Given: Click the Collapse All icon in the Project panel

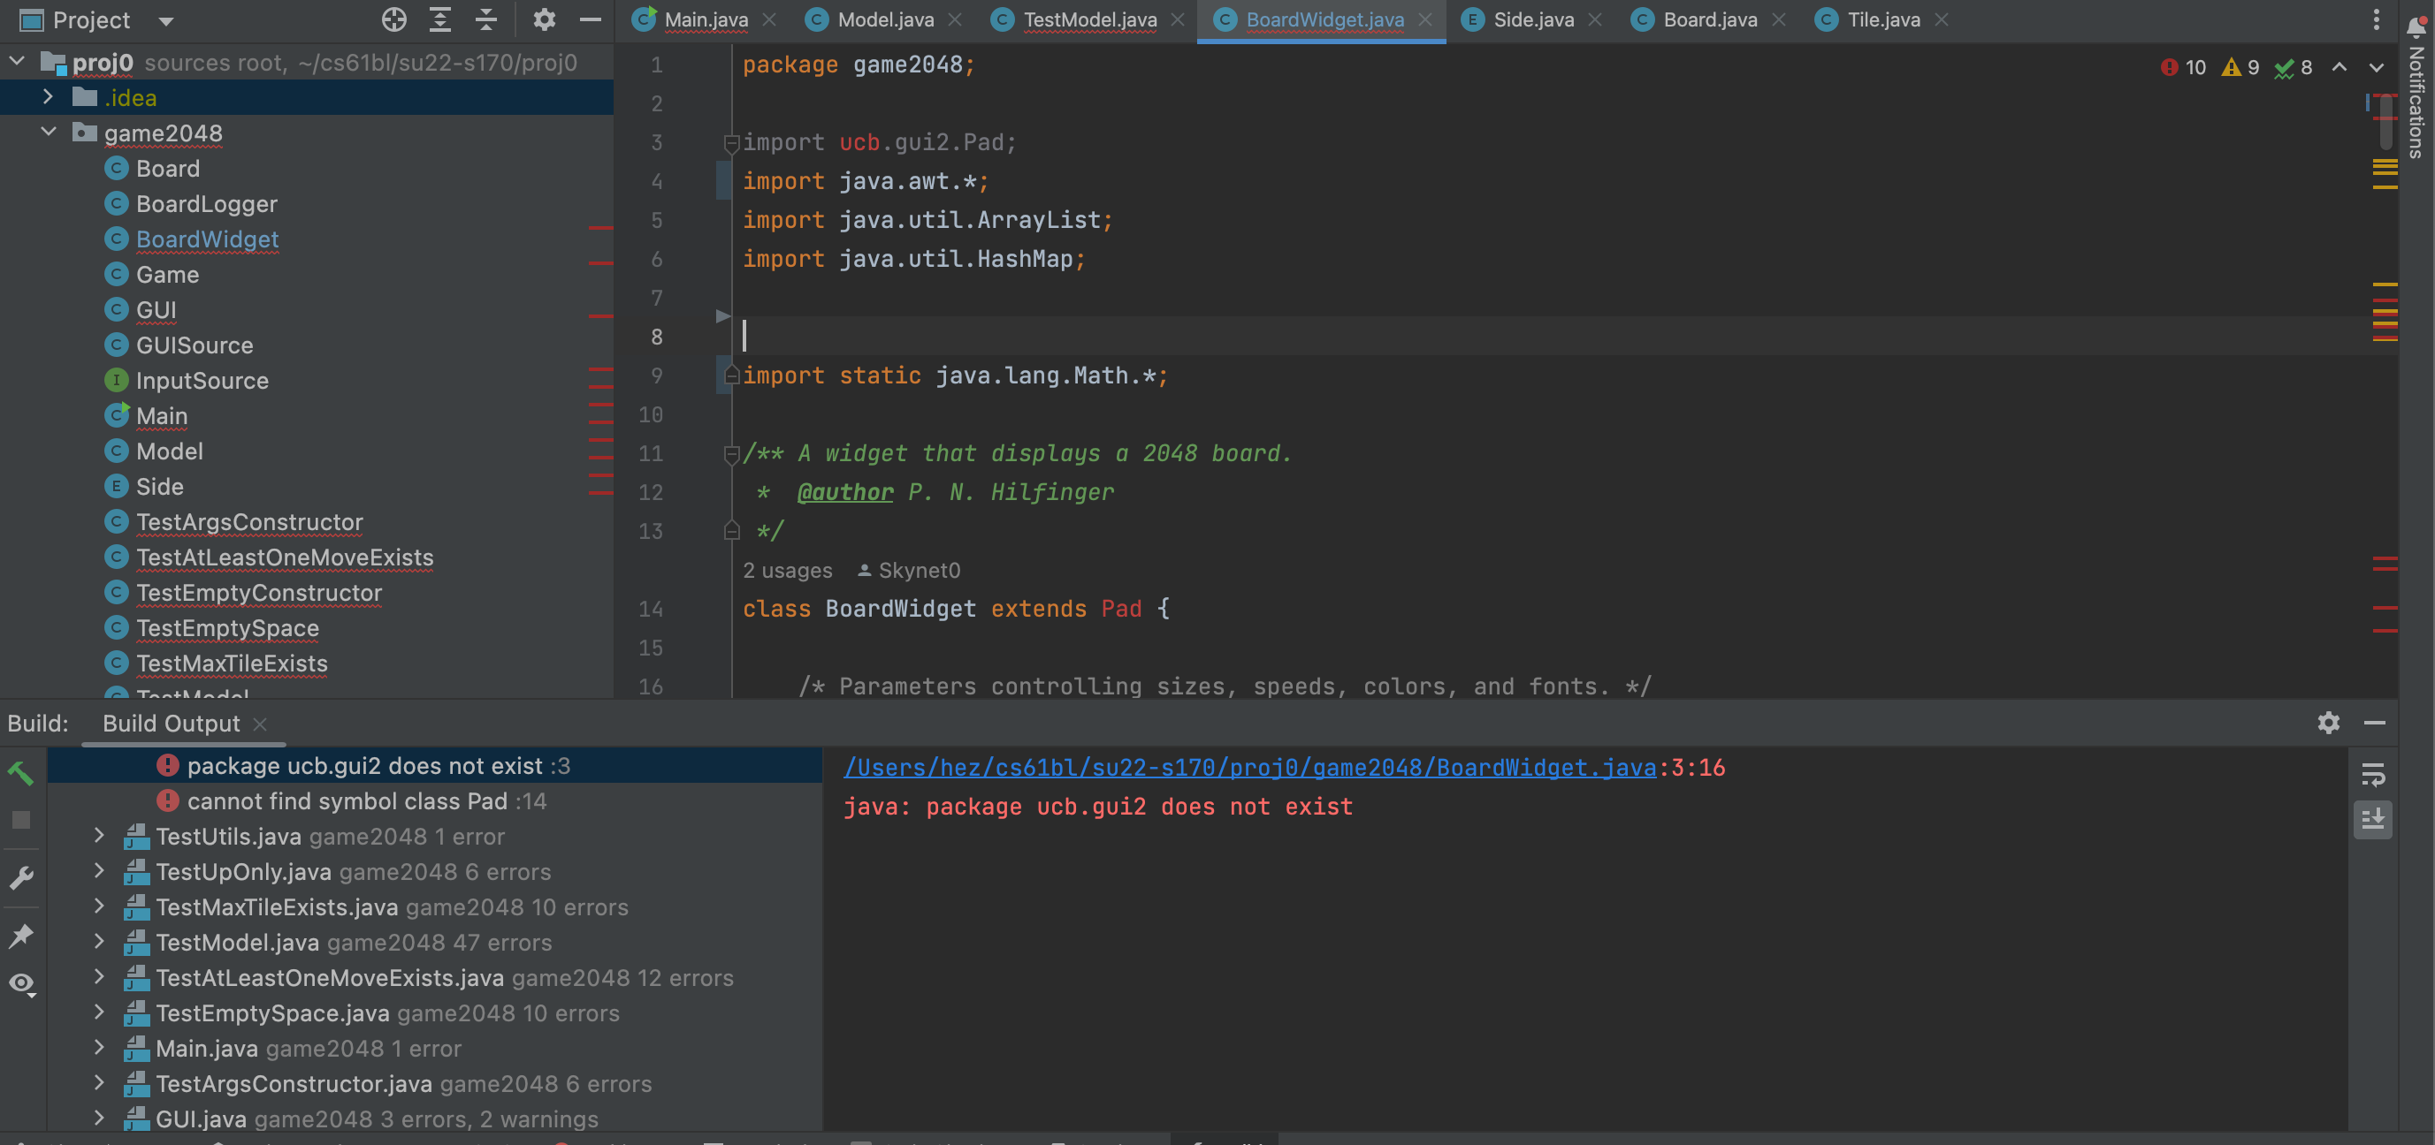Looking at the screenshot, I should 486,19.
